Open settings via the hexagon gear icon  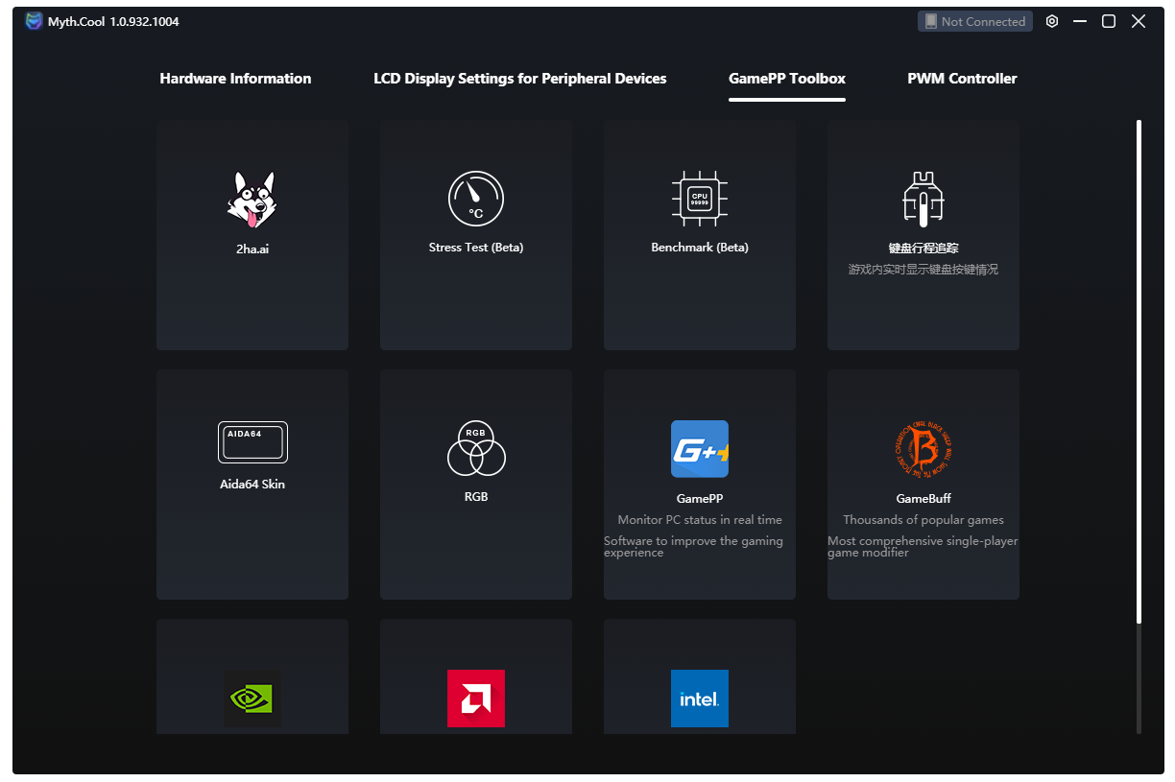coord(1052,21)
